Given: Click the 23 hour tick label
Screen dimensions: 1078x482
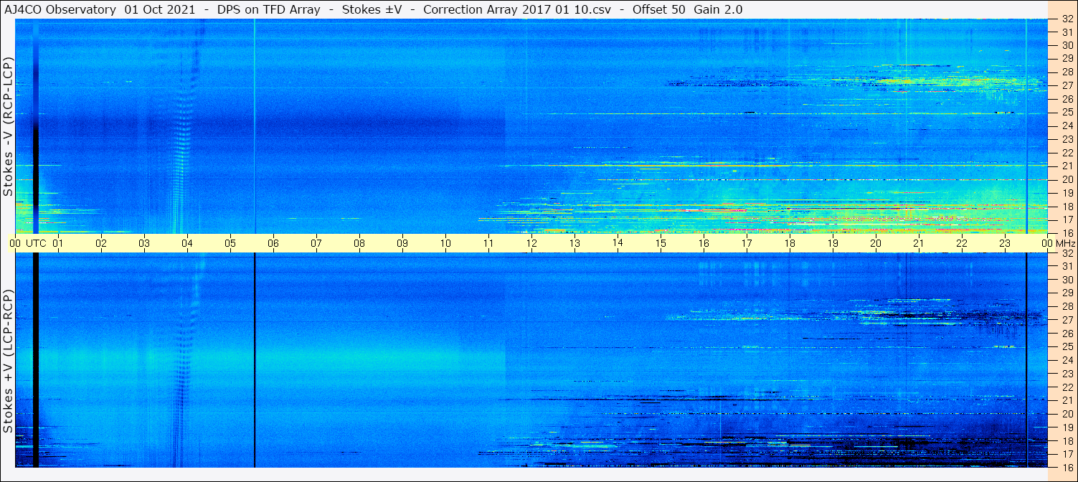Looking at the screenshot, I should [x=1005, y=243].
